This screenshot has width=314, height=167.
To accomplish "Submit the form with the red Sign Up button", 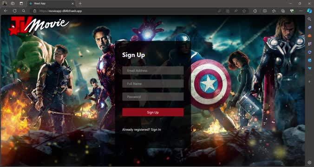I will (x=153, y=112).
